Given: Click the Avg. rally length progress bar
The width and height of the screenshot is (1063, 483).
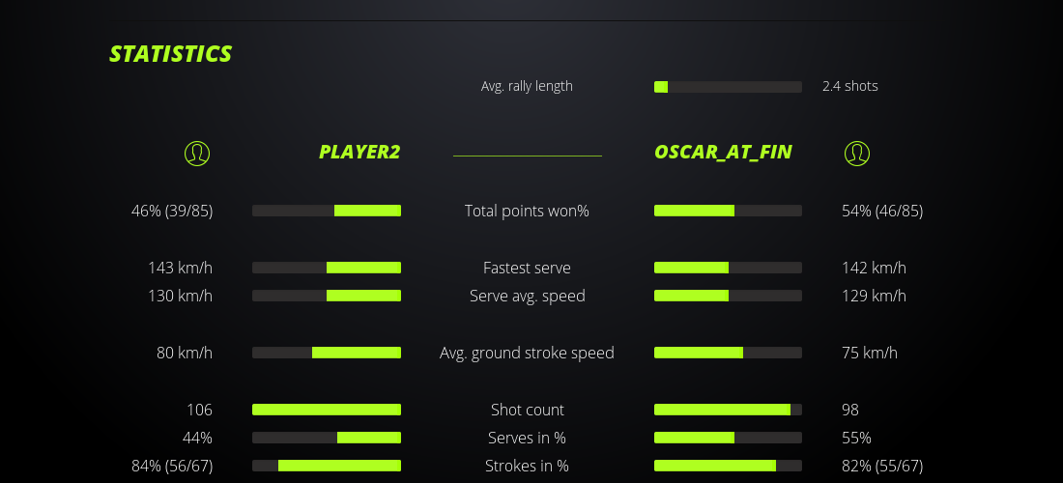Looking at the screenshot, I should click(x=728, y=87).
